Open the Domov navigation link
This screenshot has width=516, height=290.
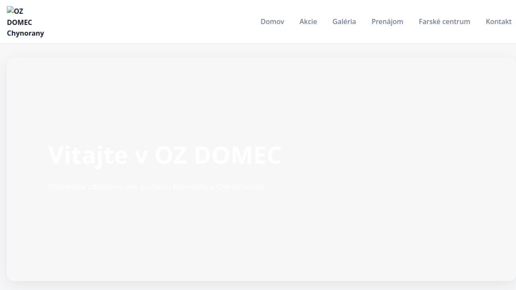click(272, 22)
